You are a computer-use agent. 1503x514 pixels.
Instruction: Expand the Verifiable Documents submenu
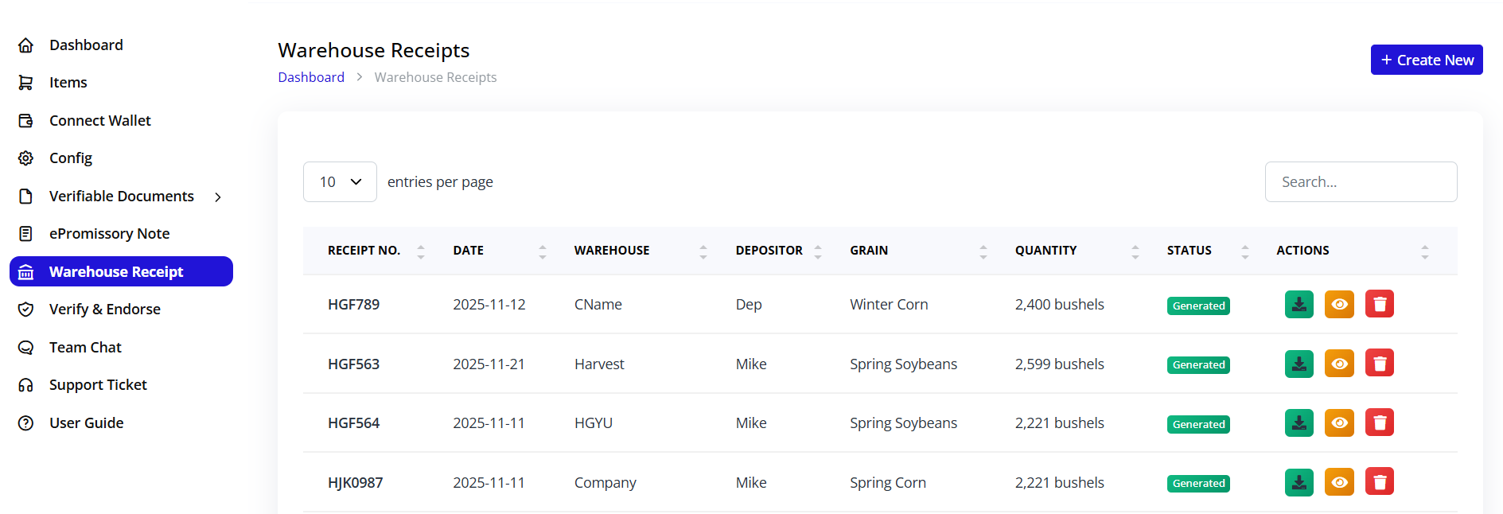[x=217, y=197]
